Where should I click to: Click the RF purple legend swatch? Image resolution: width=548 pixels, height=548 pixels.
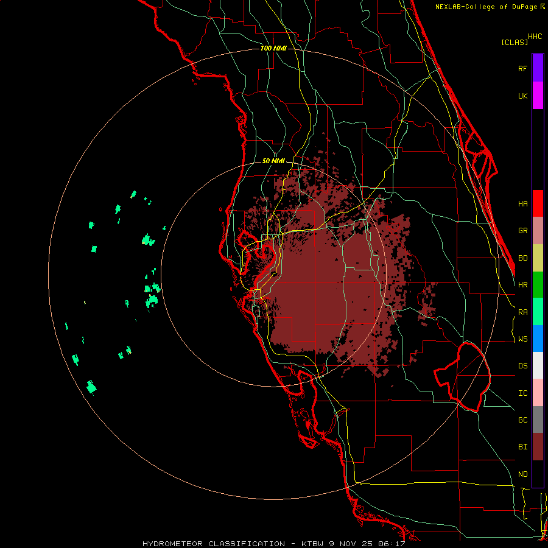tap(538, 68)
